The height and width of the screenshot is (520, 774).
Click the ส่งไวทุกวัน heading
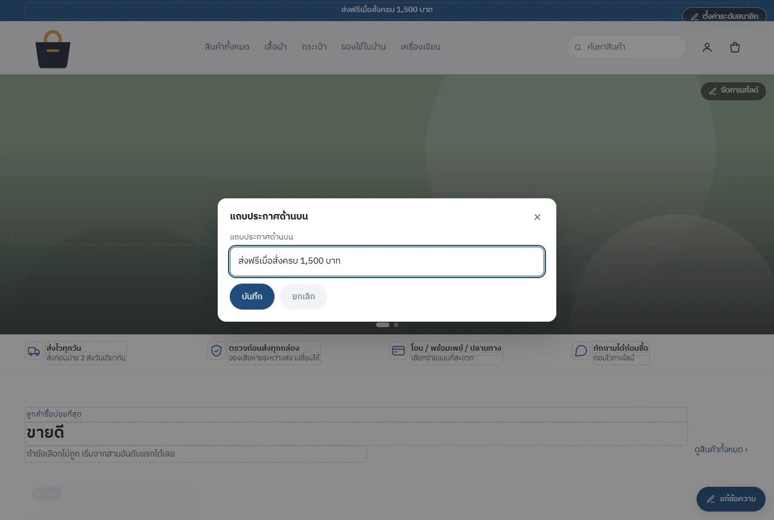tap(64, 348)
